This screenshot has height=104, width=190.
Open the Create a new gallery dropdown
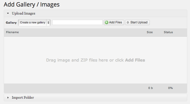(32, 23)
